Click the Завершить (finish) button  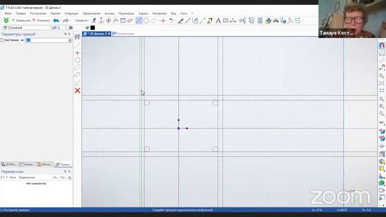point(22,20)
